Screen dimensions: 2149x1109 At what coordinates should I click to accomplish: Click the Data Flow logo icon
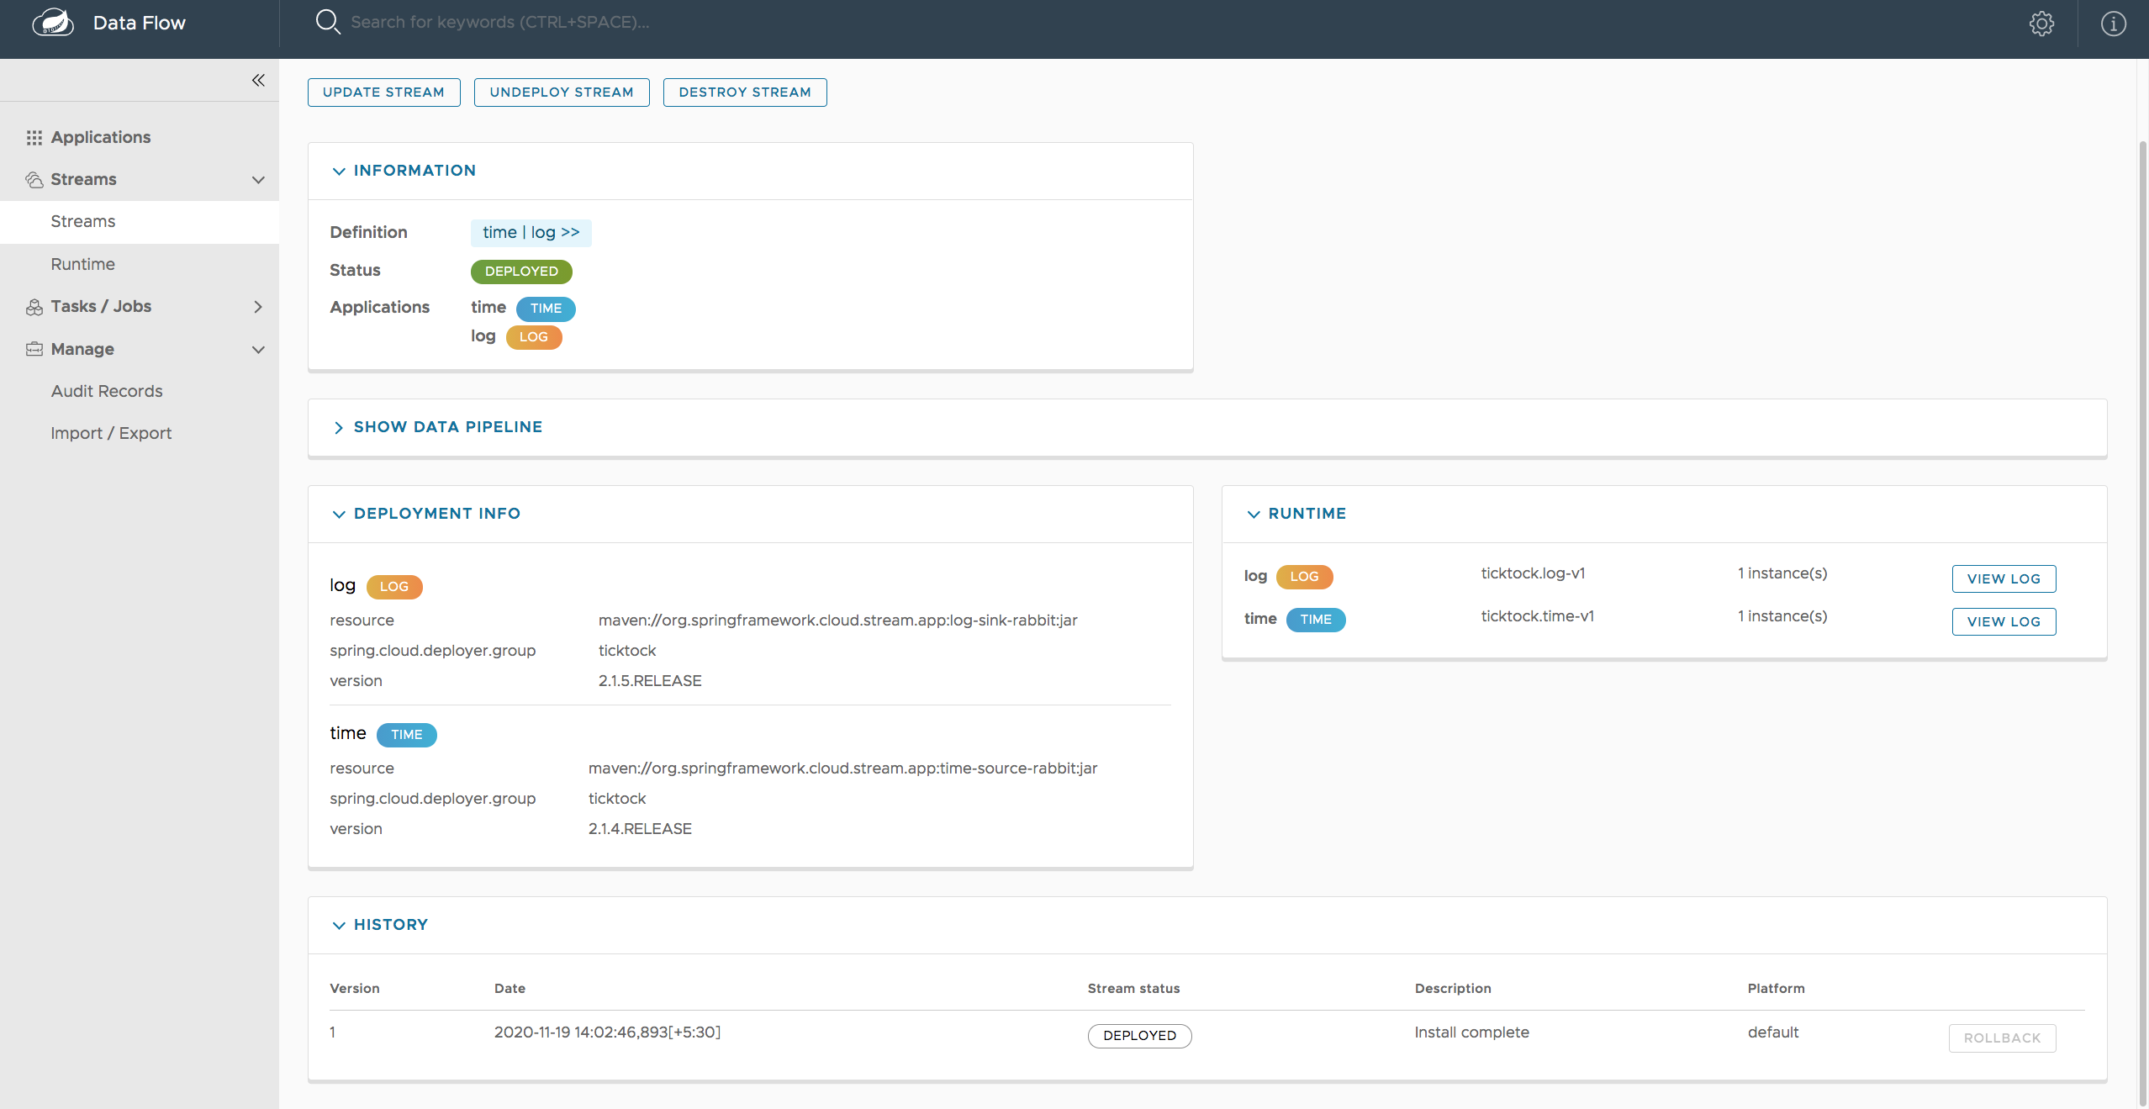[52, 23]
